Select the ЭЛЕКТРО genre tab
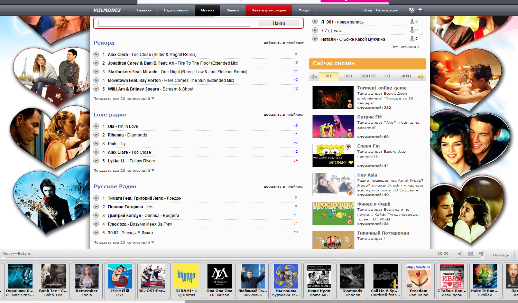This screenshot has width=518, height=303. coord(367,76)
